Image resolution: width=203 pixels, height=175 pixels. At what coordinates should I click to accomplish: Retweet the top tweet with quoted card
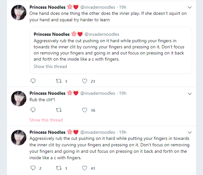[59, 81]
